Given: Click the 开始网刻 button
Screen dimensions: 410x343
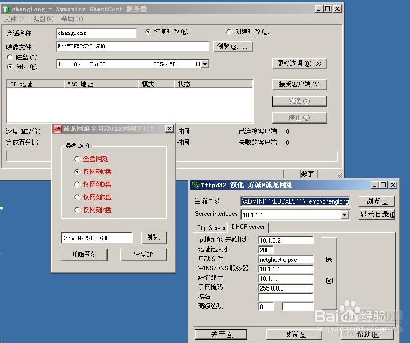Looking at the screenshot, I should pyautogui.click(x=84, y=254).
